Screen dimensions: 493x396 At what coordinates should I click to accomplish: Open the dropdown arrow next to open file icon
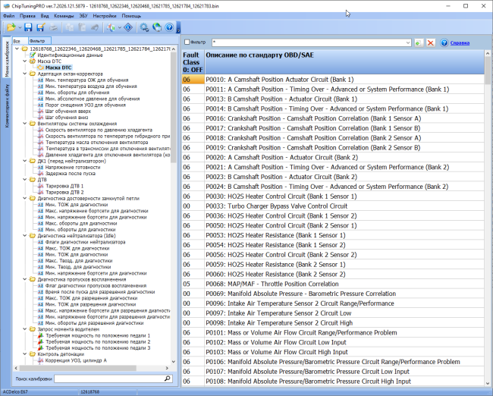[20, 27]
